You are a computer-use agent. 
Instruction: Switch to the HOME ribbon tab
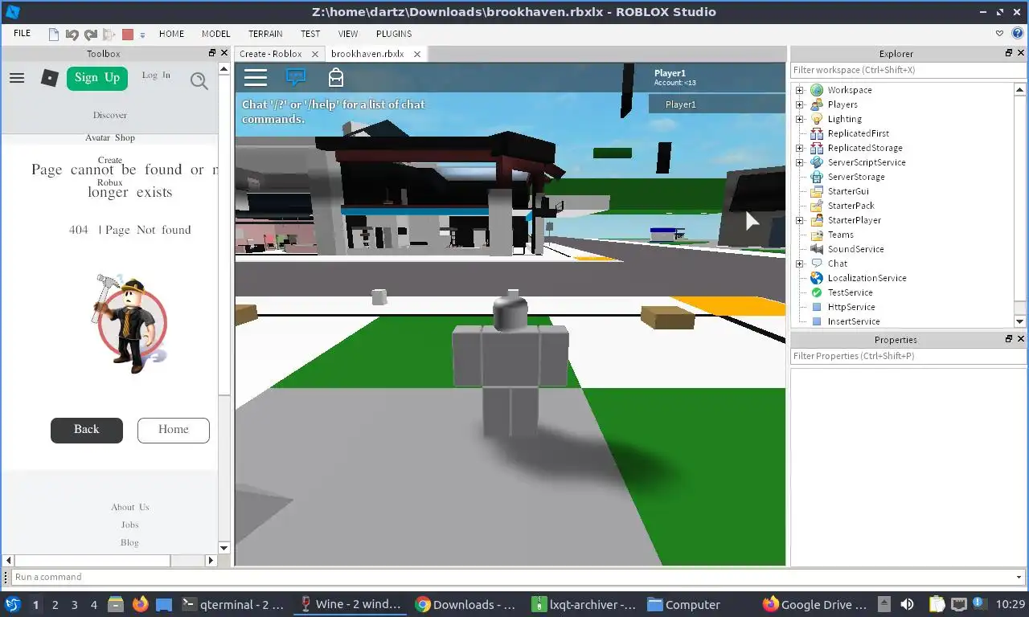tap(171, 34)
